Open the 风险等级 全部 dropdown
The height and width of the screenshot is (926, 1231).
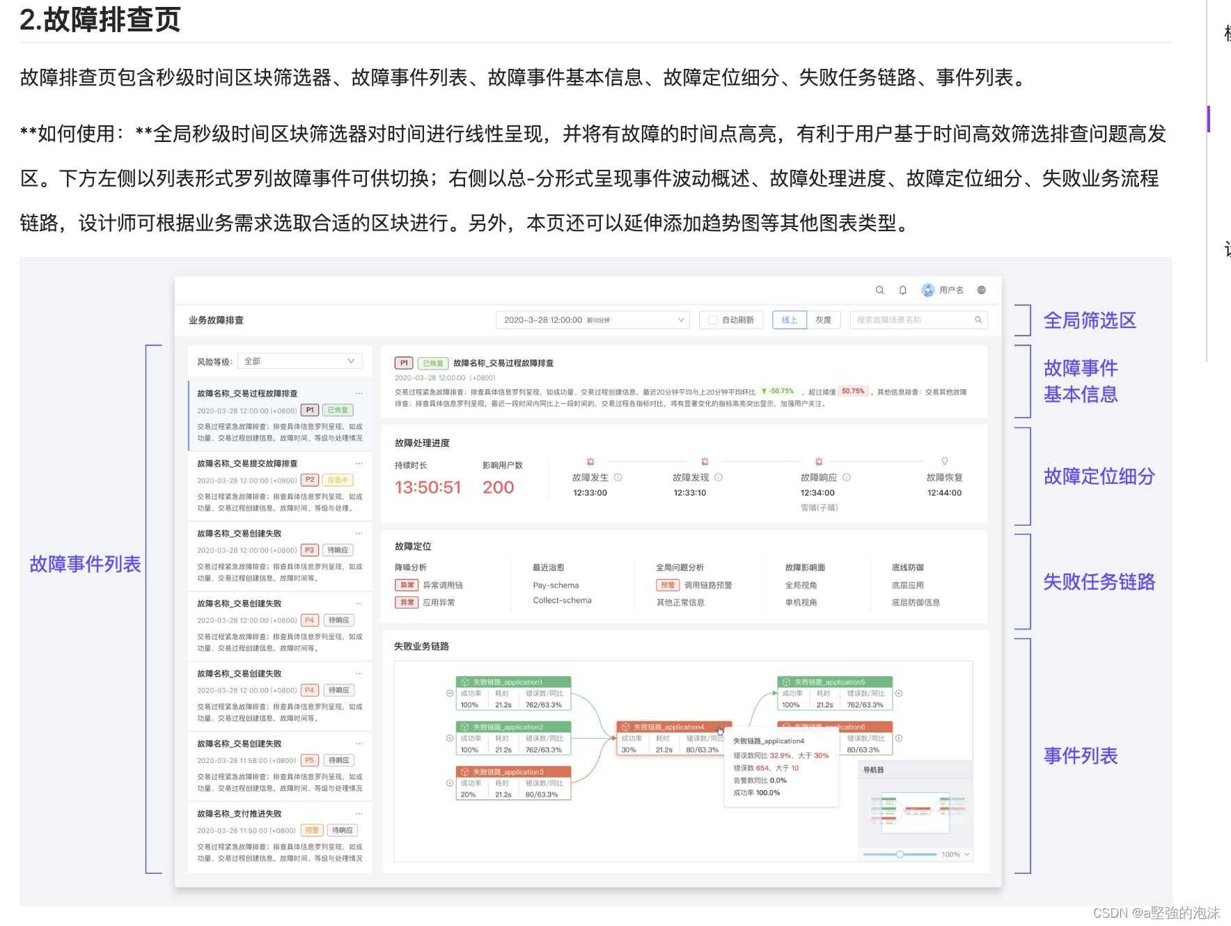click(x=300, y=361)
